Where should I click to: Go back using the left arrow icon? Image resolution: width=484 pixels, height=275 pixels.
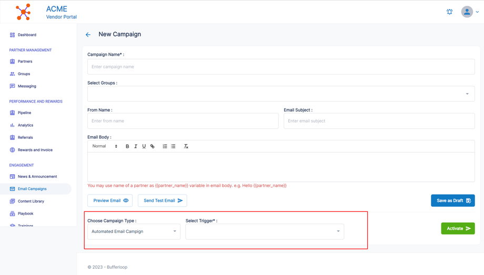88,35
